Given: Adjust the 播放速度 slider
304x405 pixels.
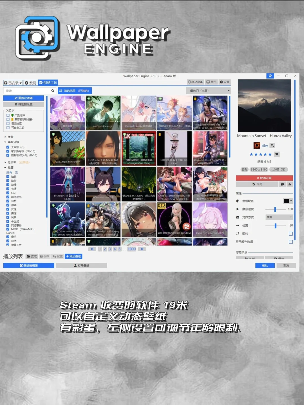Looking at the screenshot, I should [x=275, y=209].
